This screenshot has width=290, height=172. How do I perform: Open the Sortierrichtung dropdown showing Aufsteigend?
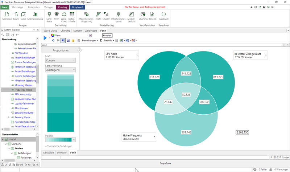tap(60, 70)
